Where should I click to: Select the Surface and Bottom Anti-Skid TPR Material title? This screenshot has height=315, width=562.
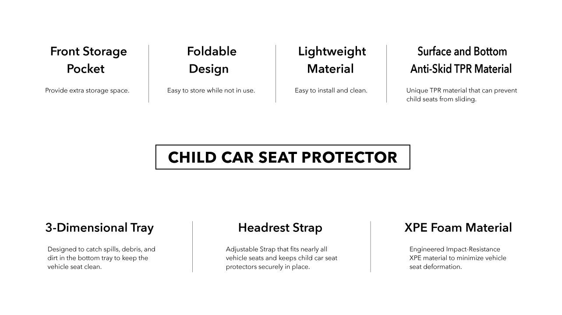pyautogui.click(x=461, y=60)
